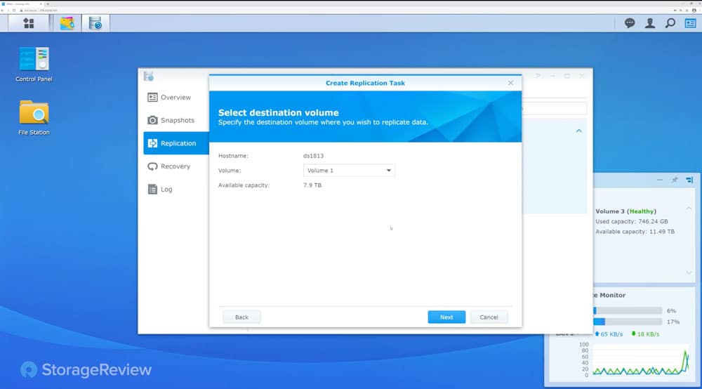Open widget panel settings icon
This screenshot has width=702, height=389.
[689, 180]
